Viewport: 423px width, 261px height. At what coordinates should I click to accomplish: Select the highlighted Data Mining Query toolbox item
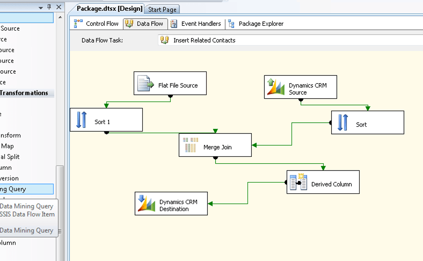tap(27, 189)
